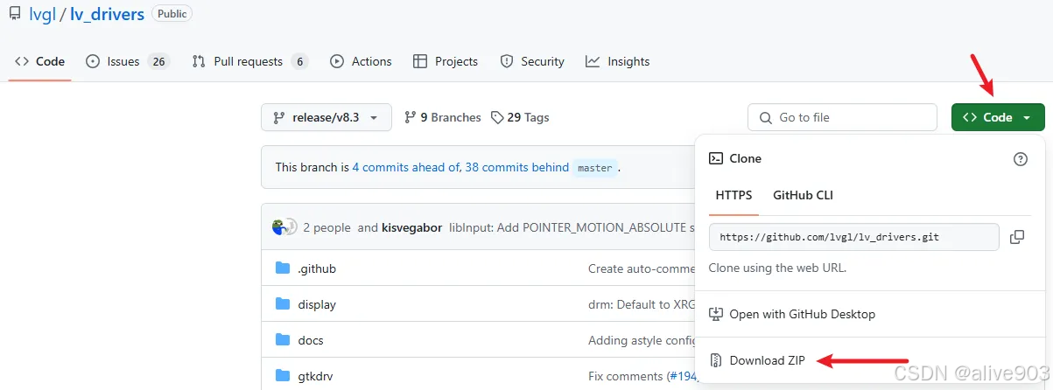The image size is (1053, 390).
Task: Switch to the Security tab
Action: pyautogui.click(x=531, y=61)
